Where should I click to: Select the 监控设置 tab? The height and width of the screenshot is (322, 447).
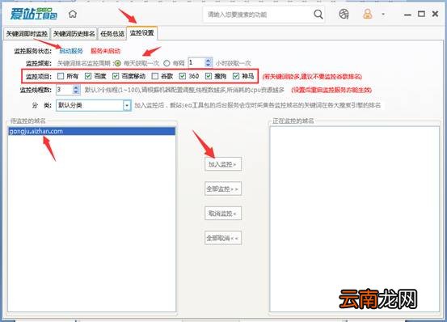141,33
